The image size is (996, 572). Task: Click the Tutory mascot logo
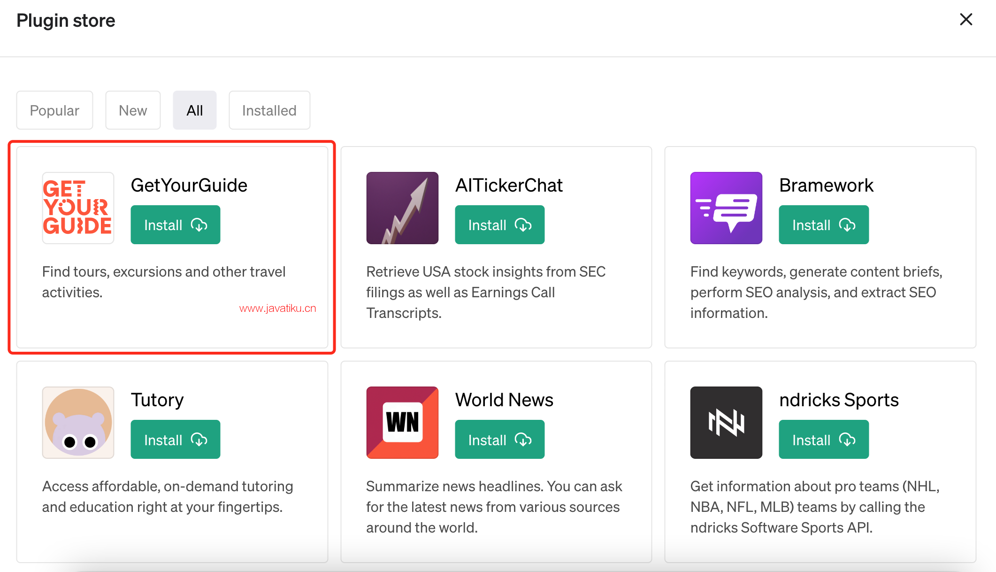(78, 423)
